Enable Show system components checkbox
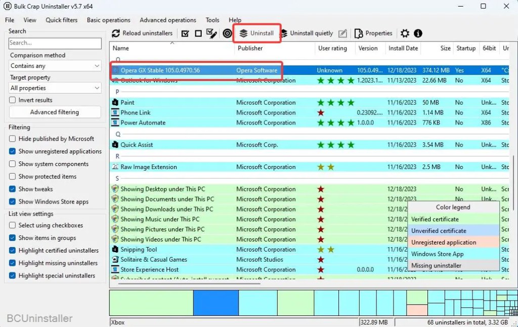This screenshot has height=327, width=518. (13, 163)
